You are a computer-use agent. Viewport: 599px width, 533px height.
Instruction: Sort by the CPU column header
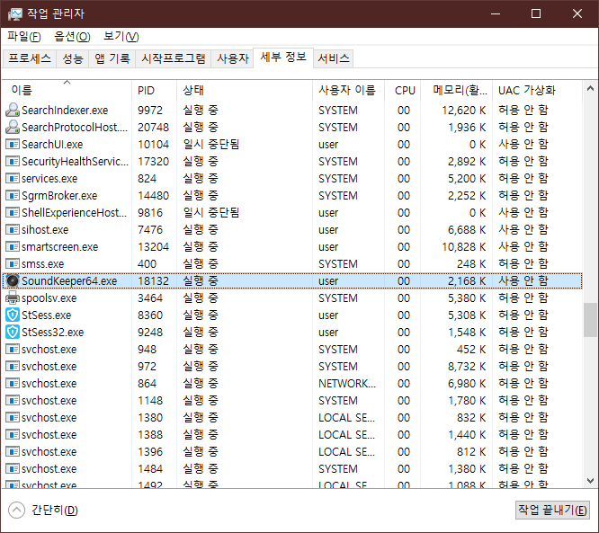[x=403, y=90]
